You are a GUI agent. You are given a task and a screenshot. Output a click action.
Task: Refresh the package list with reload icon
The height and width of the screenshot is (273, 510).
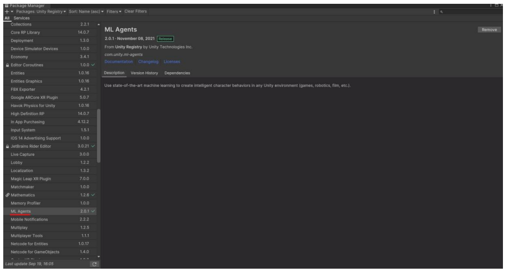pos(95,264)
